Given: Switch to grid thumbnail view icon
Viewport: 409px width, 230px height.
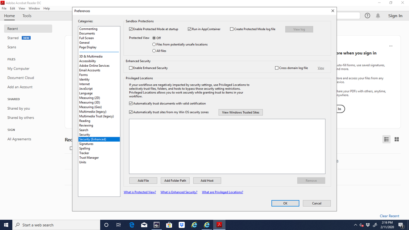Looking at the screenshot, I should click(396, 139).
